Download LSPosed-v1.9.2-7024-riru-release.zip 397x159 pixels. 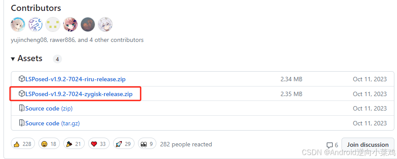click(76, 79)
